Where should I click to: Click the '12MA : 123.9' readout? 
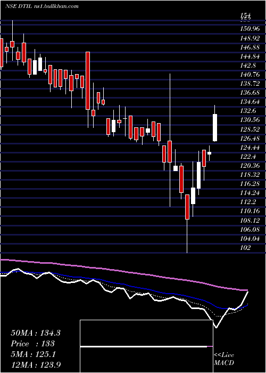37,365
